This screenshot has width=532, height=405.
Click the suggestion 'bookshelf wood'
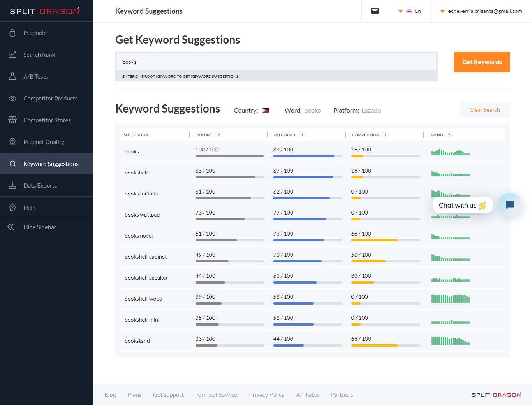143,299
